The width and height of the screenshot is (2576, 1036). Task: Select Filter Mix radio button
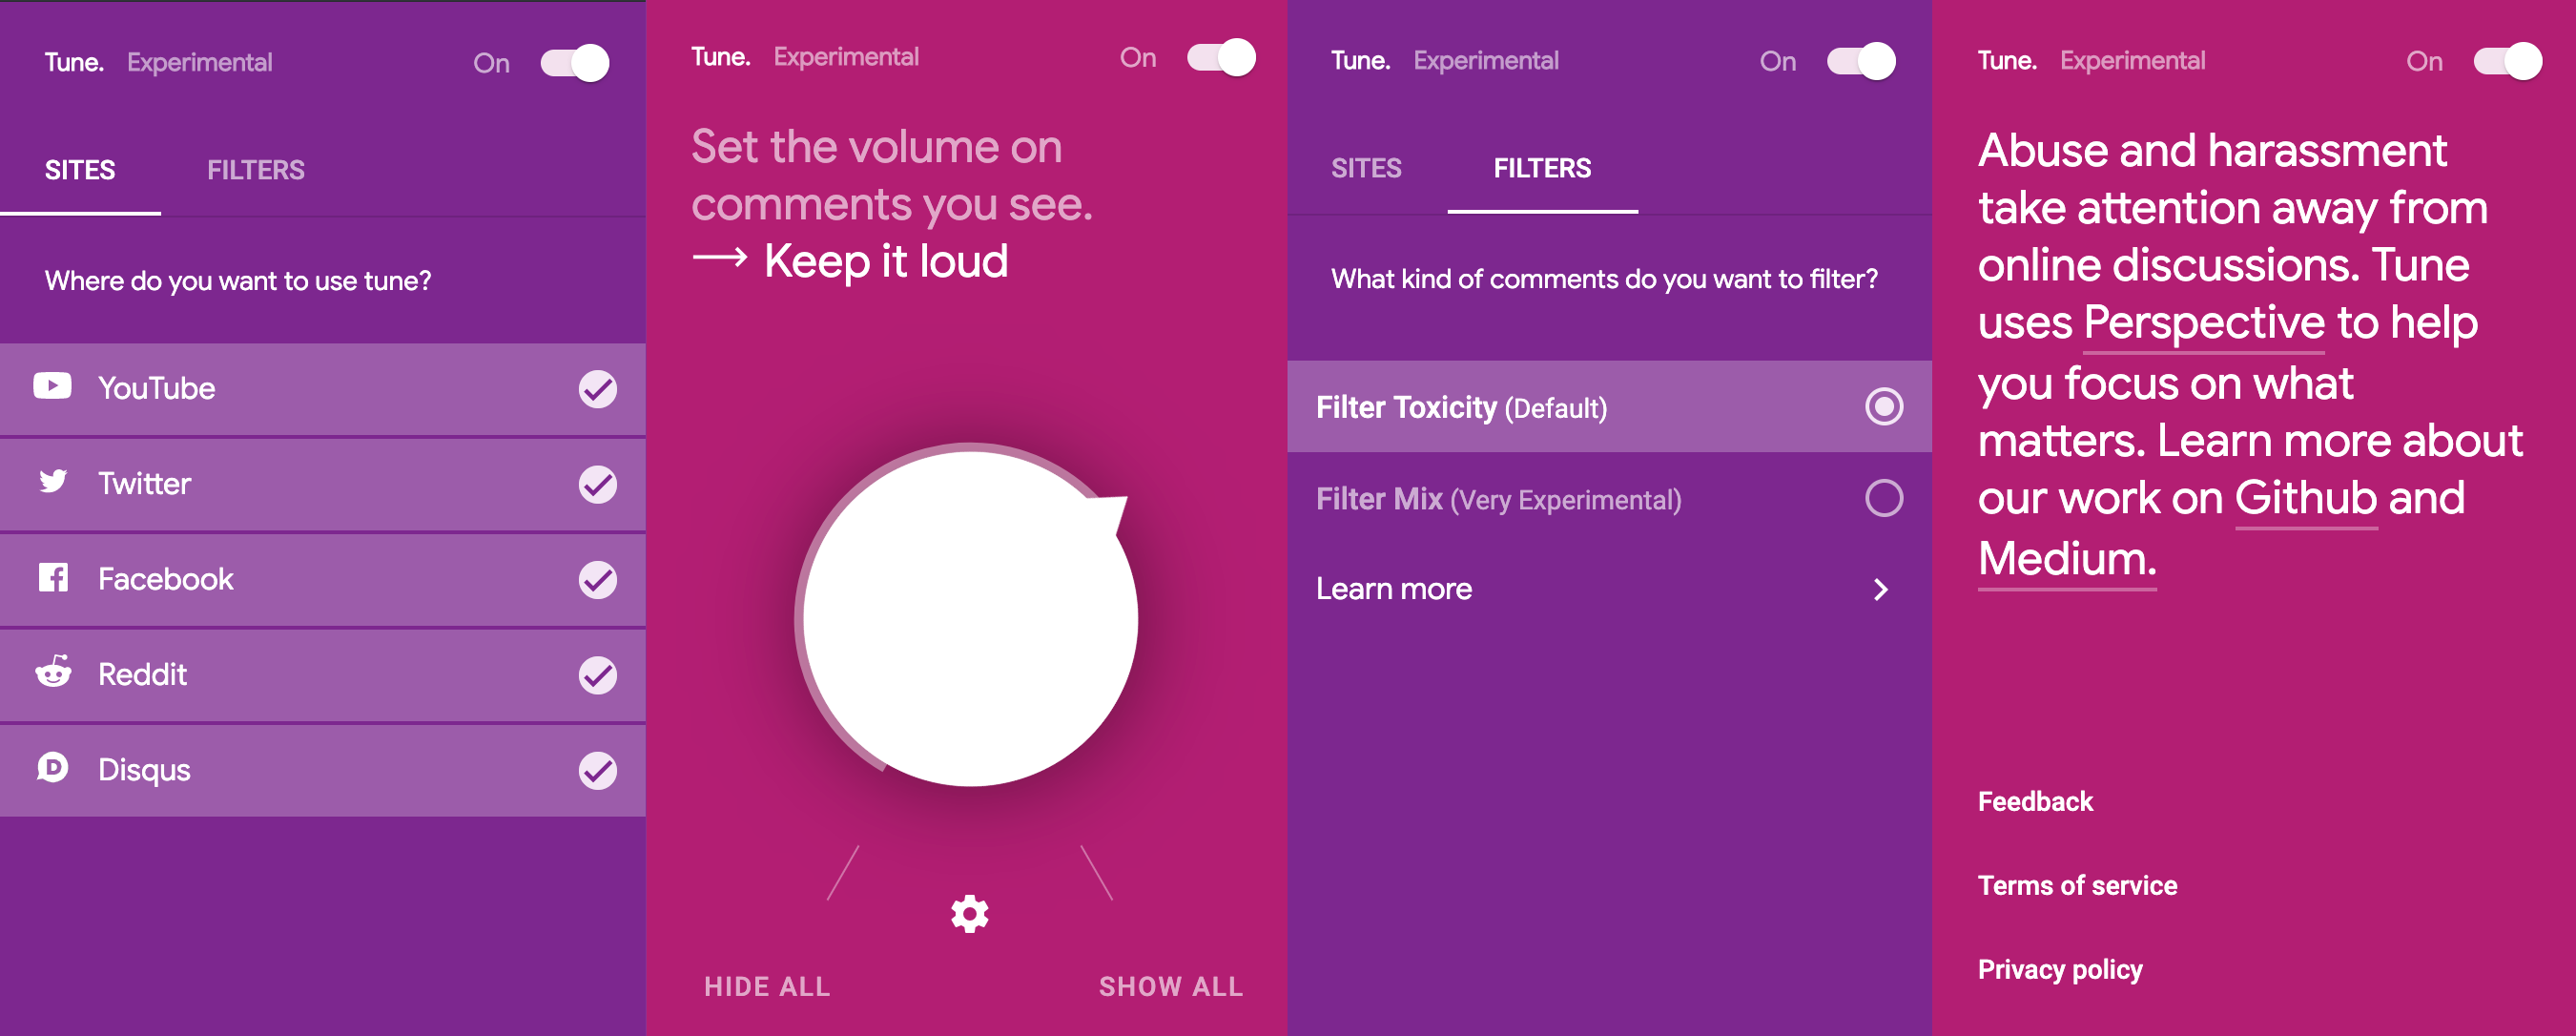[1883, 498]
